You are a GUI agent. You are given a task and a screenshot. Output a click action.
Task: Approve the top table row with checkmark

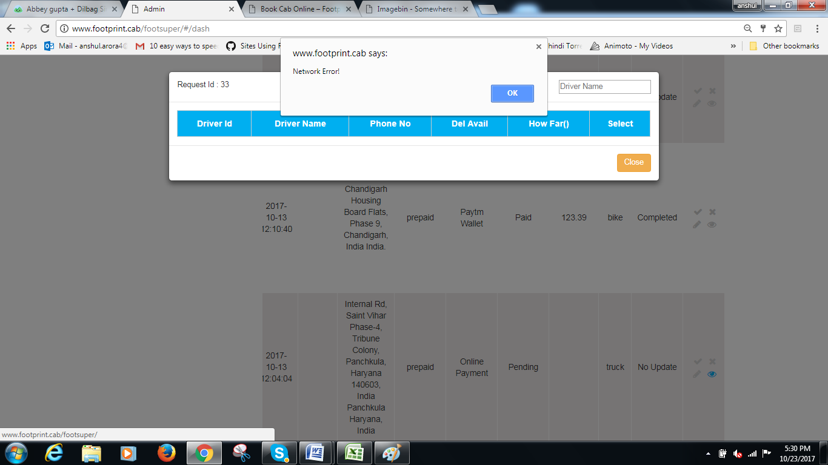[x=698, y=91]
